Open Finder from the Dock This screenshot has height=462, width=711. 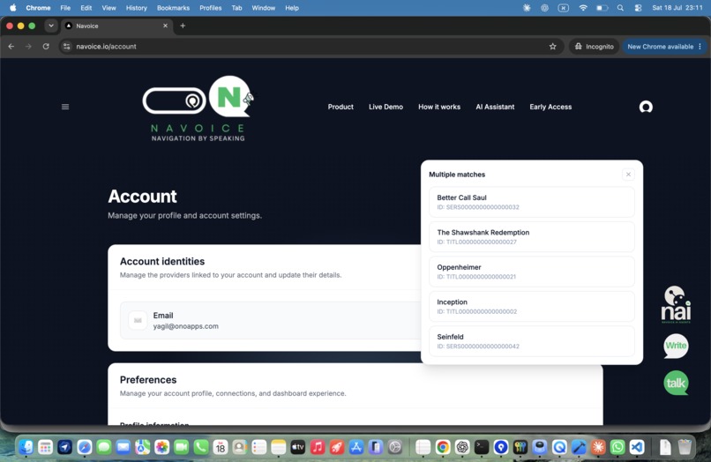point(26,448)
